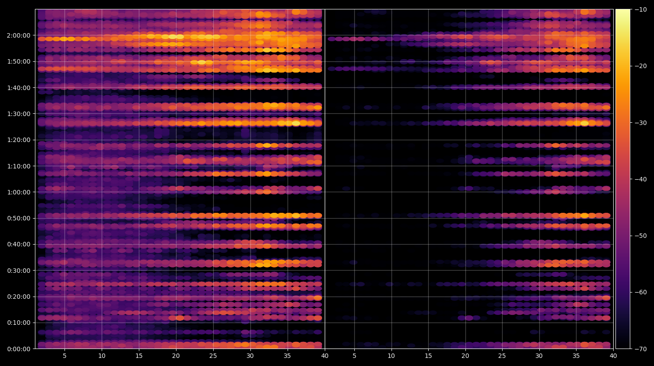Click the 0:40:00 y-axis label

[19, 244]
